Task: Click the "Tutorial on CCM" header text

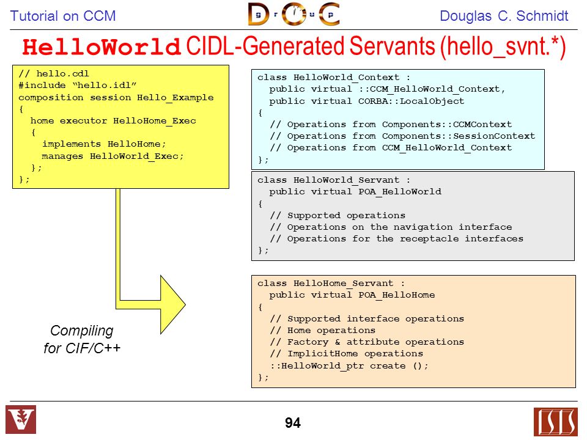Action: (62, 16)
